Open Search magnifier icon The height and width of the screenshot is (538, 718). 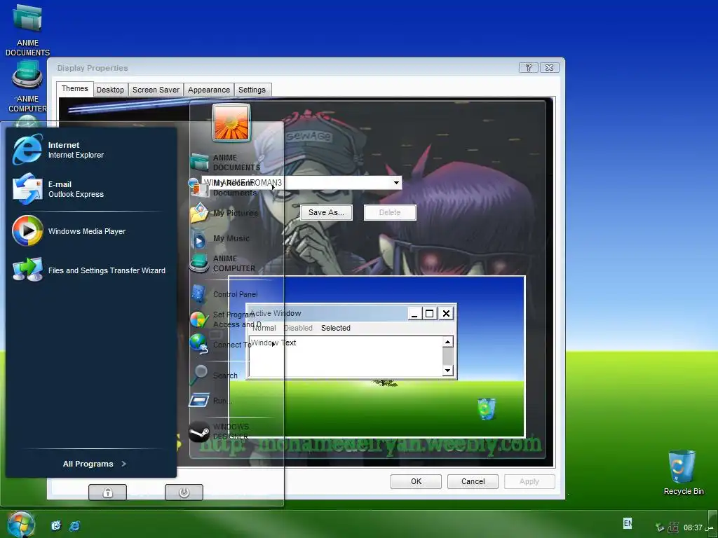coord(200,375)
